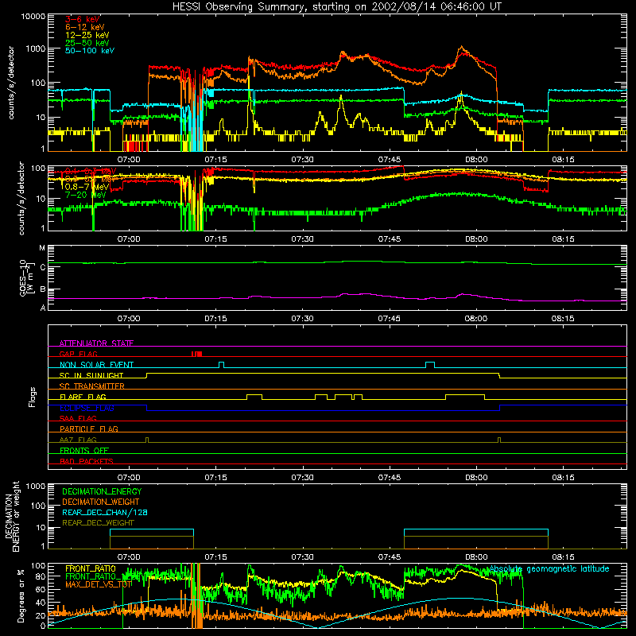636x636 pixels.
Task: Click 07:15 tick under the decimation panel
Action: click(215, 557)
